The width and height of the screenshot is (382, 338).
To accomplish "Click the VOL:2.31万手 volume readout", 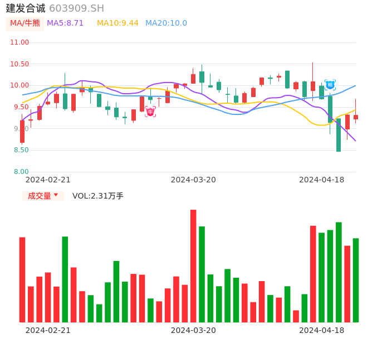I will (x=98, y=196).
